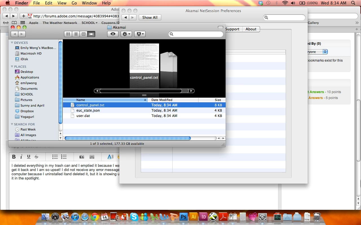
Task: Insert a bulleted list in editor
Action: click(x=55, y=157)
